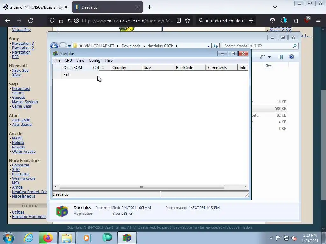Screen dimensions: 326x244
Task: Open Firefox hamburger application menu
Action: [x=318, y=21]
